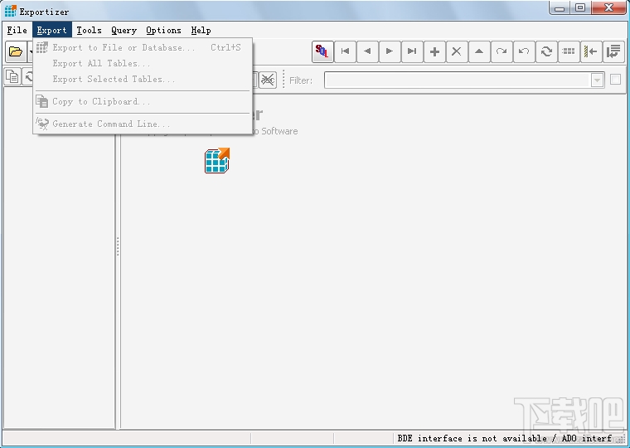Go to next record arrow

[390, 51]
